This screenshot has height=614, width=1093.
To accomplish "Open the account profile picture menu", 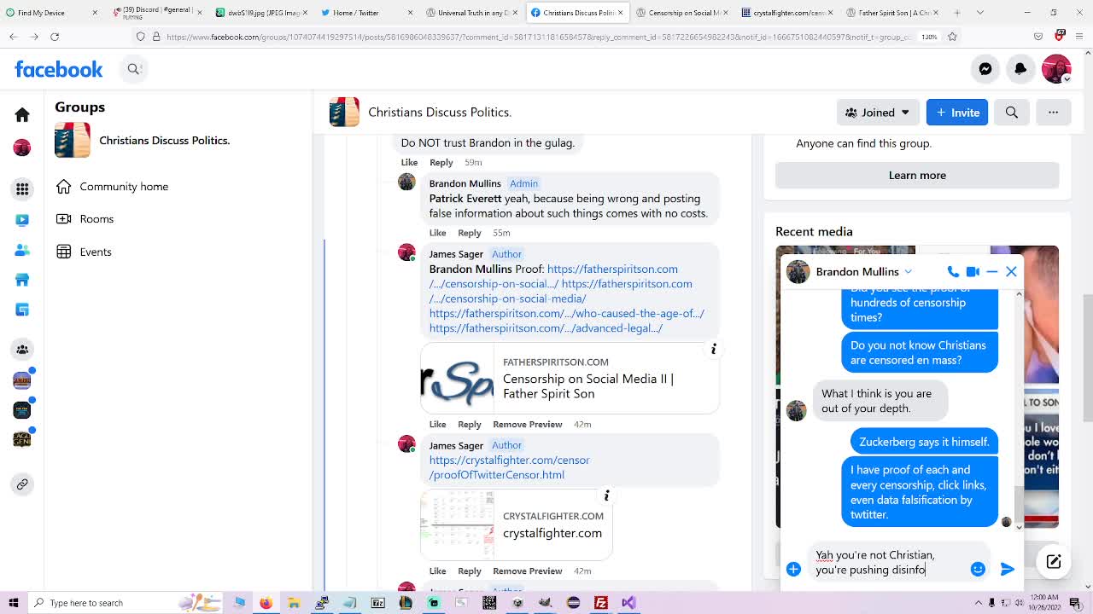I will (1056, 69).
